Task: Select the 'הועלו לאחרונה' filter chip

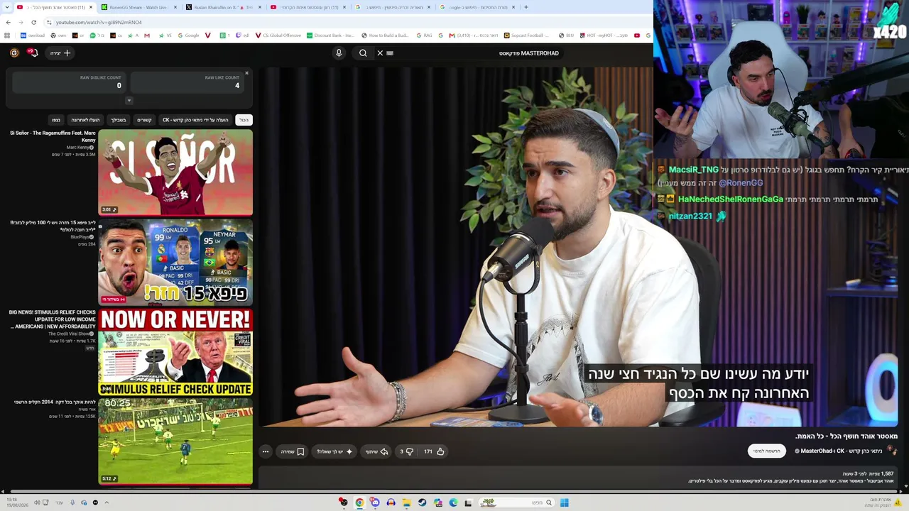Action: 85,120
